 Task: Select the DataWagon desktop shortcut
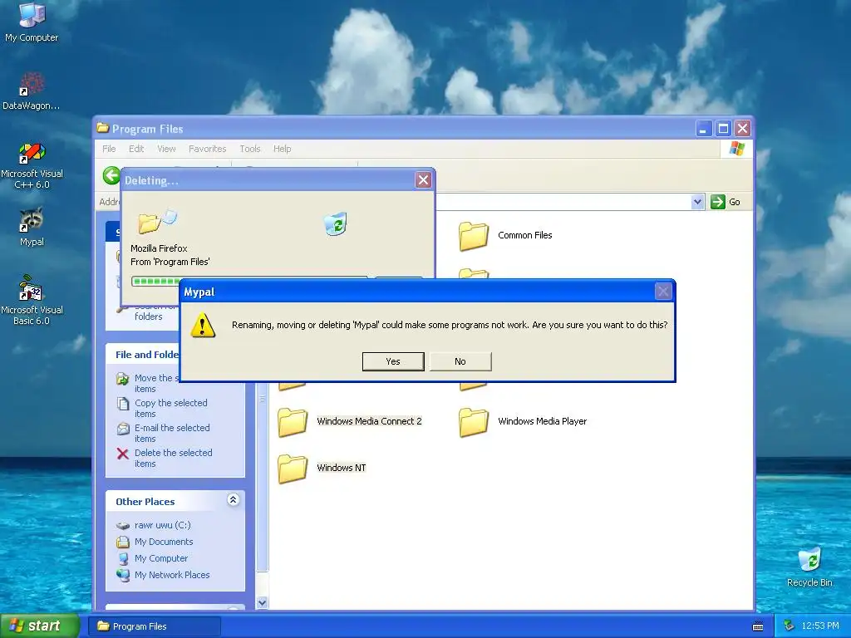[x=32, y=91]
